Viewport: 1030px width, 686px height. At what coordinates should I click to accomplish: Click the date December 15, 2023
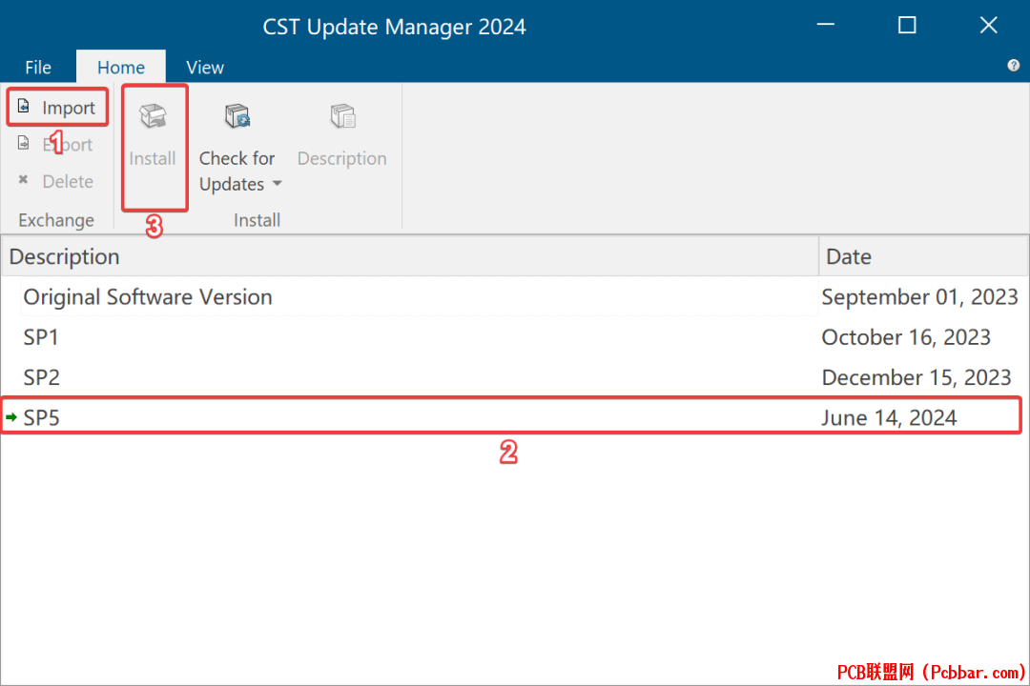click(917, 377)
